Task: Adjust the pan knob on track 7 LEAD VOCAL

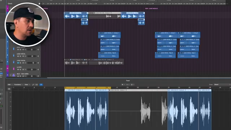Action: coord(38,49)
